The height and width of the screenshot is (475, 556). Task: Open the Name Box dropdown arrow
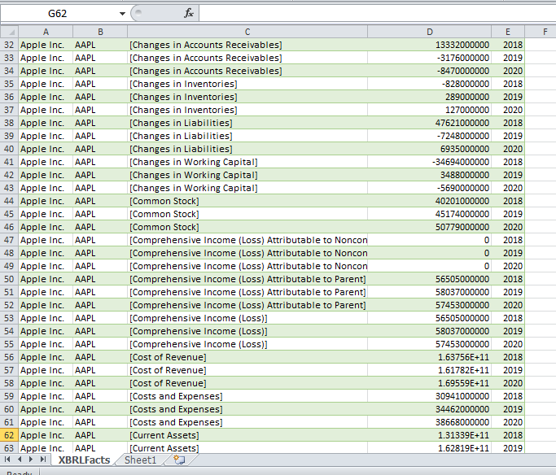122,14
